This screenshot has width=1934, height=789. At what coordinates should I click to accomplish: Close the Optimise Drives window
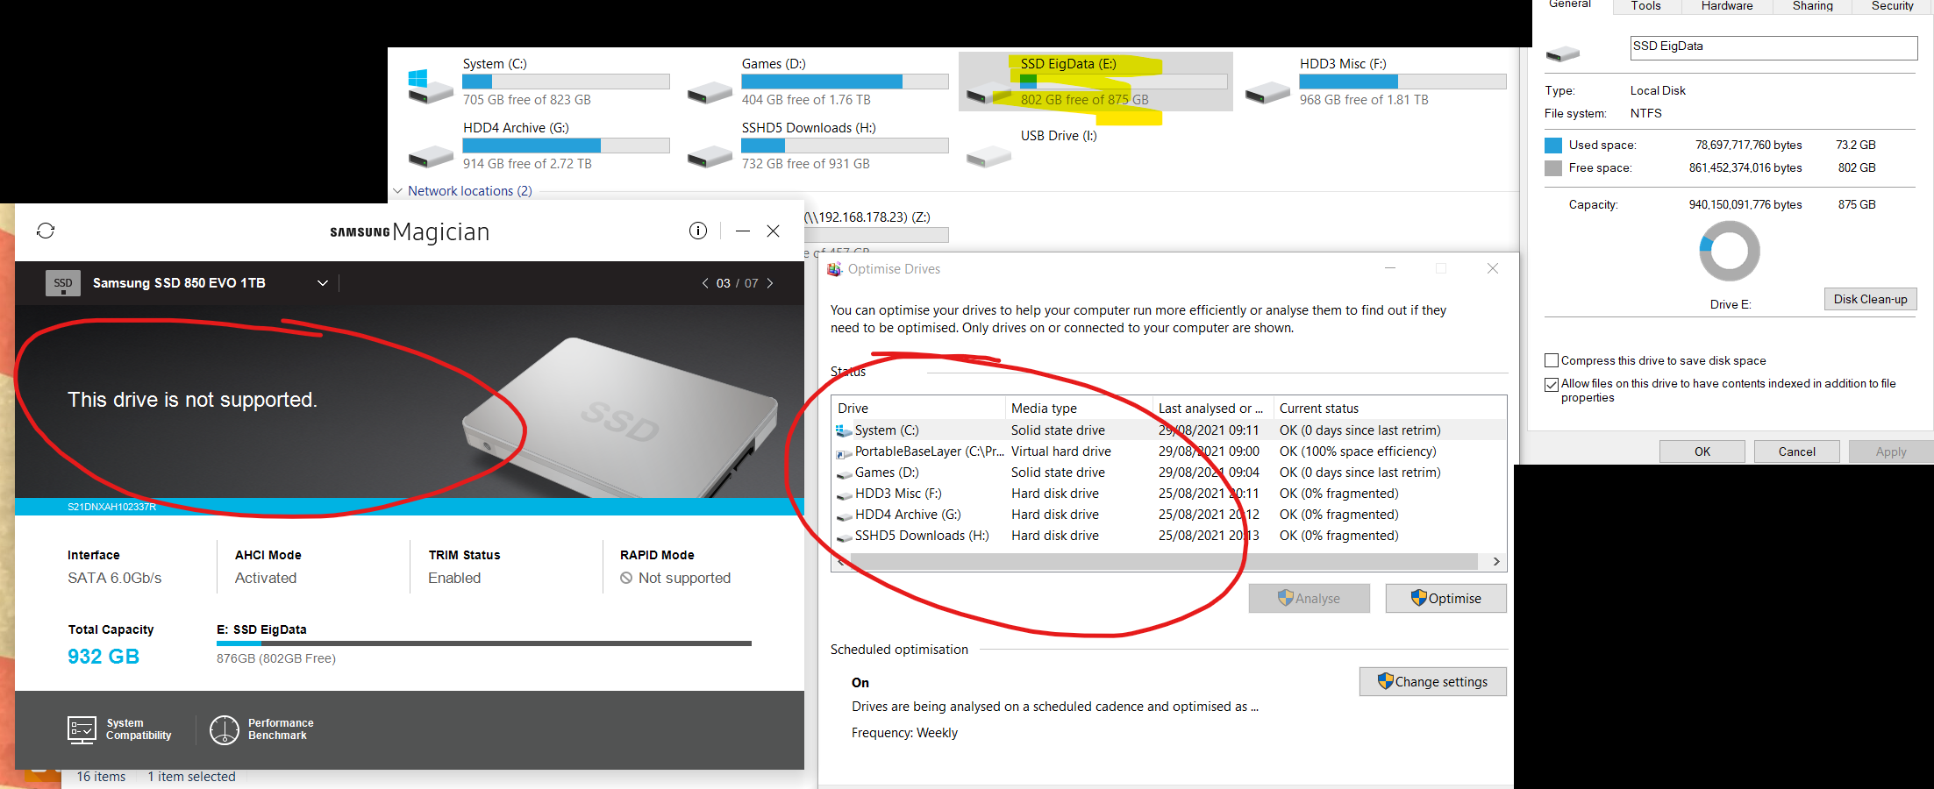1493,268
